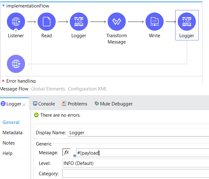Collapse the implementationFlow flow
The height and width of the screenshot is (179, 209).
tap(3, 6)
